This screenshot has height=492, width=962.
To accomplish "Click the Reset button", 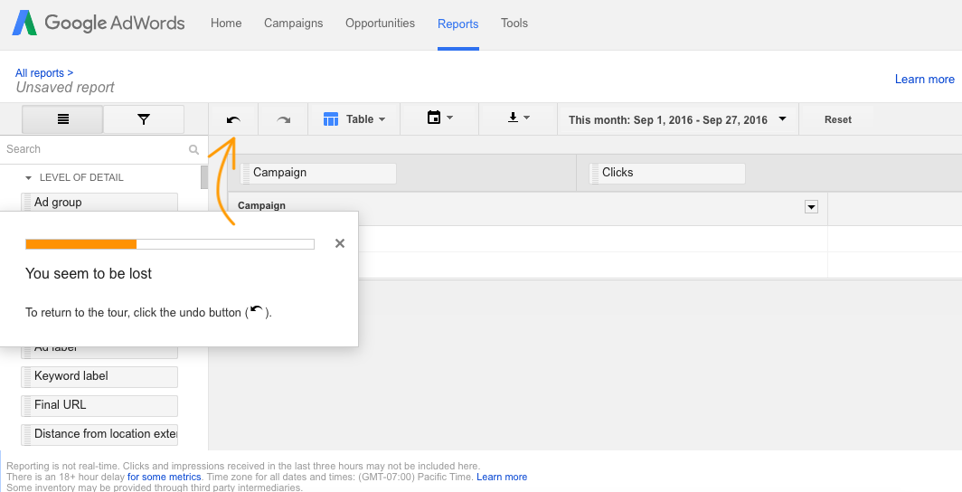I will point(837,119).
